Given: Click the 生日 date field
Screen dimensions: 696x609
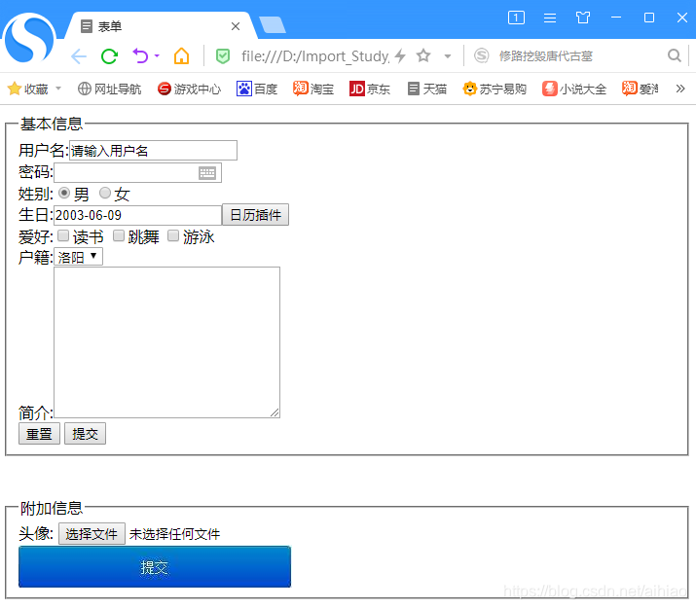Looking at the screenshot, I should coord(137,215).
